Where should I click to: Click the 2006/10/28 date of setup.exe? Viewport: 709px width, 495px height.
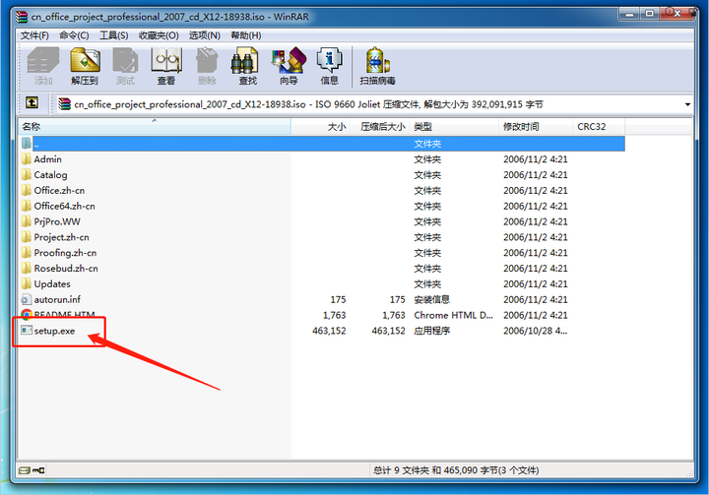click(536, 331)
